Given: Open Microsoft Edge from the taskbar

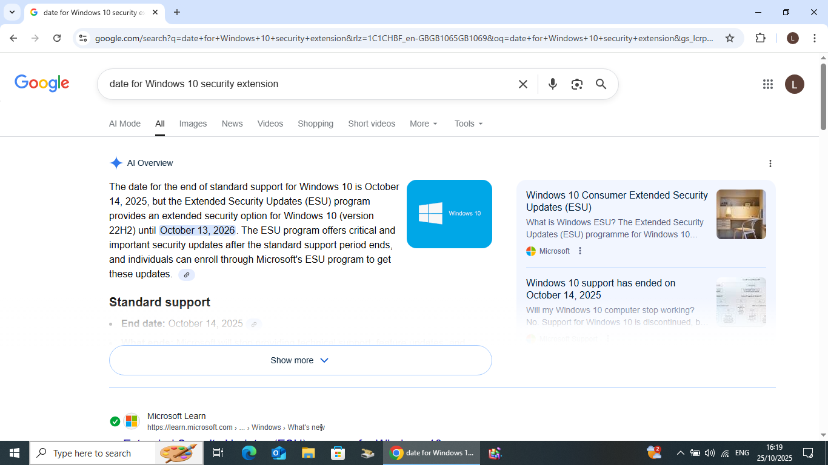Looking at the screenshot, I should [x=249, y=453].
